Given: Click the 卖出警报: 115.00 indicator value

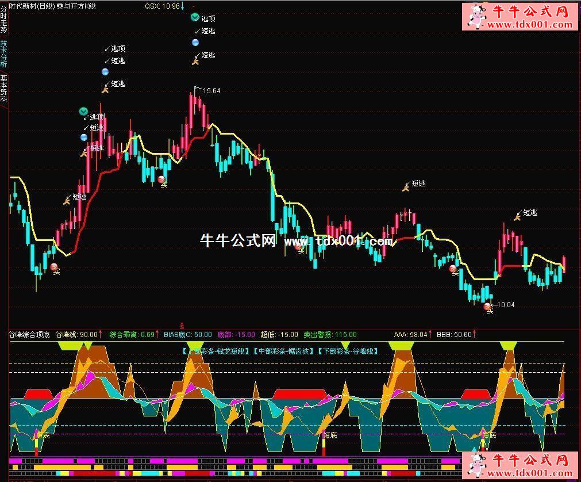Looking at the screenshot, I should point(330,334).
